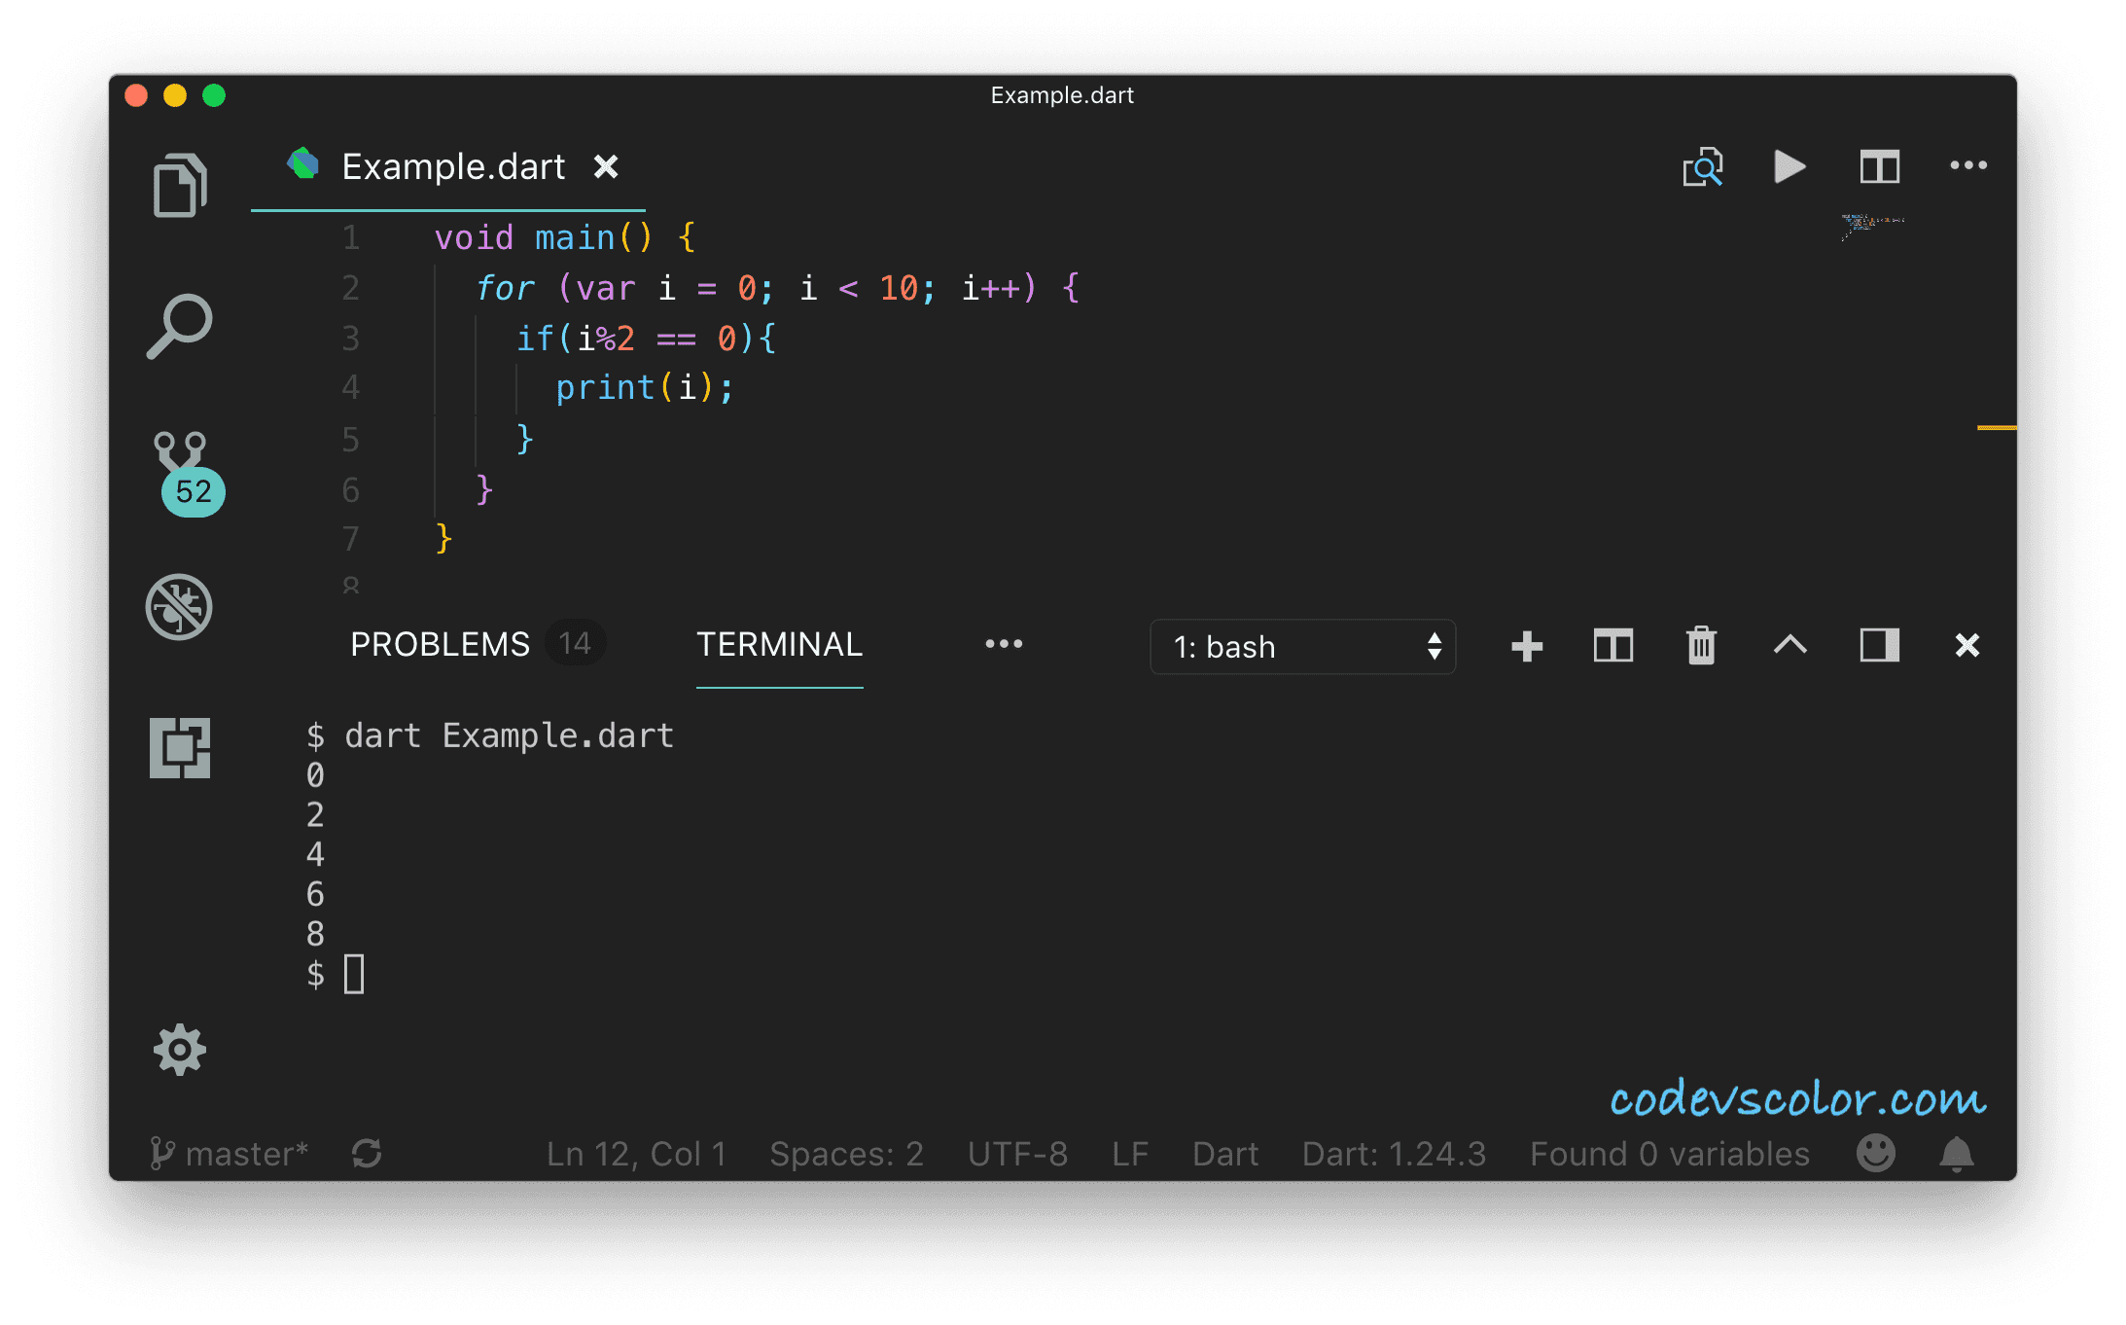Split the editor using the top icon

point(1879,166)
